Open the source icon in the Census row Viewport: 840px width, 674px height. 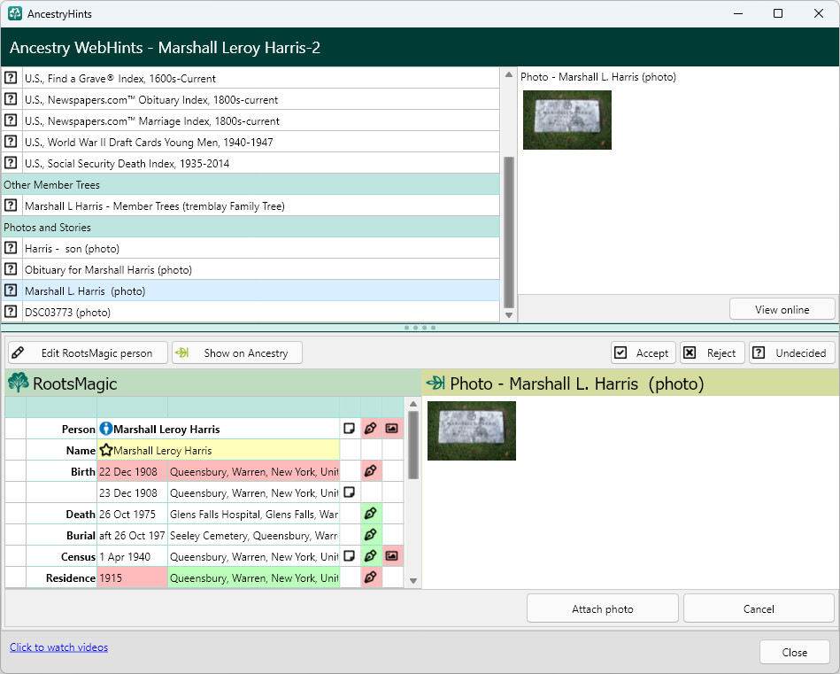pyautogui.click(x=371, y=556)
